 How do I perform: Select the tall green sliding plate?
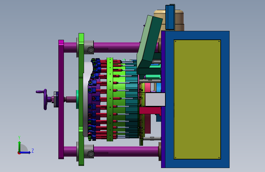click(x=81, y=99)
